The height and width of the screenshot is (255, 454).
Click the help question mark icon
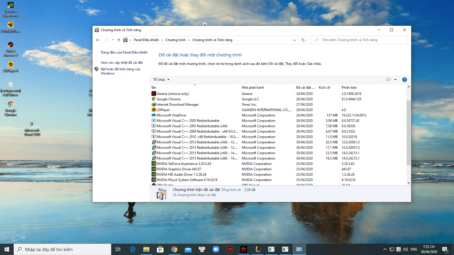click(405, 80)
